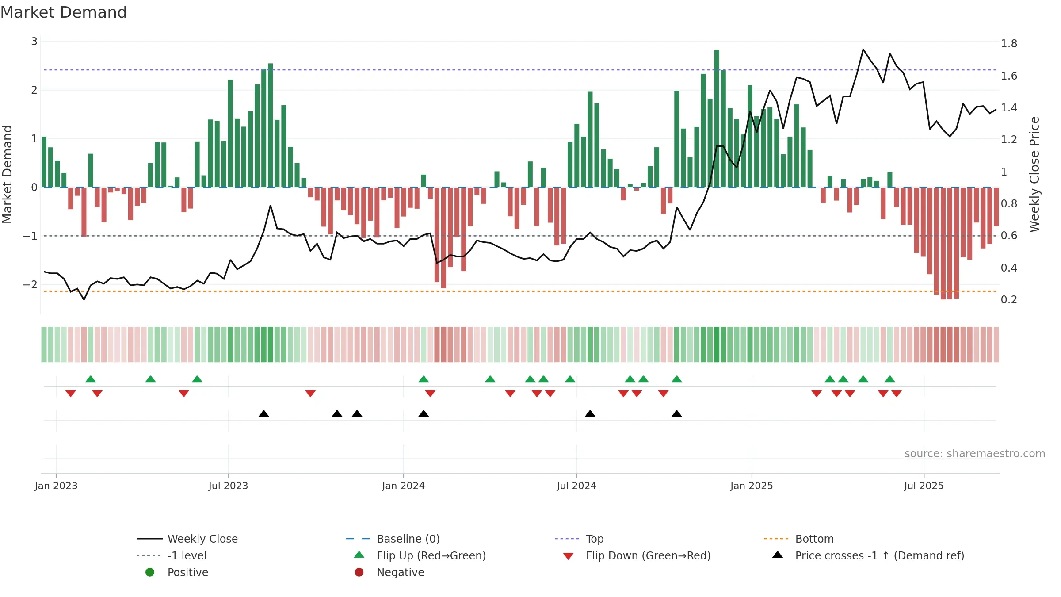The width and height of the screenshot is (1061, 597).
Task: Click the Weekly Close Price axis title
Action: pos(1034,174)
